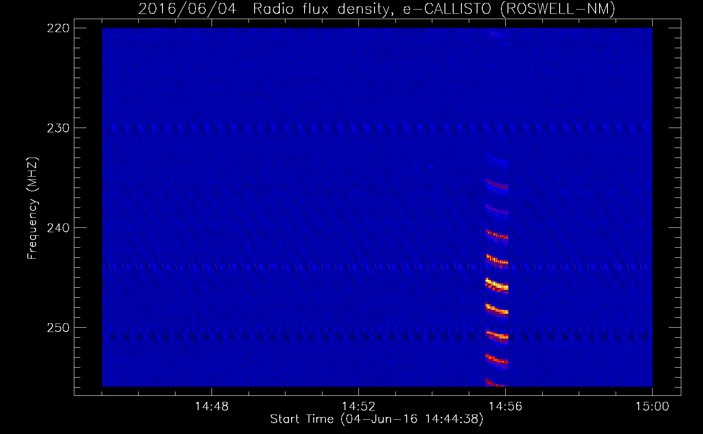Click the 220 frequency tick label
703x434 pixels.
point(58,28)
